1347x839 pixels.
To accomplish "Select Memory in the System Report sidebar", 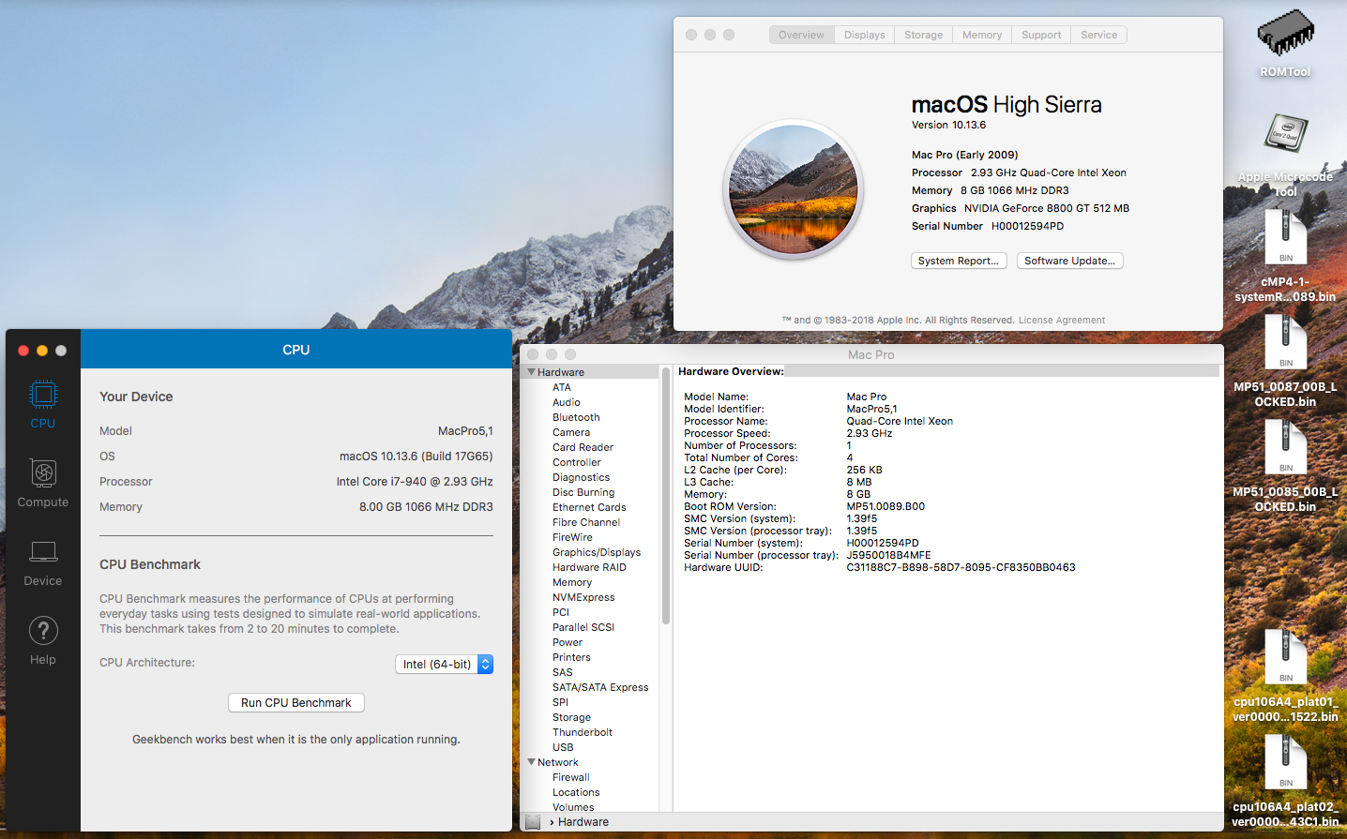I will 572,582.
